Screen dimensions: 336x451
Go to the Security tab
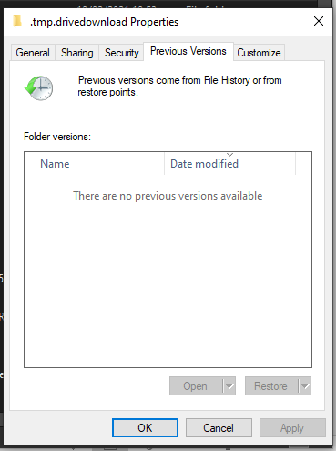[121, 53]
